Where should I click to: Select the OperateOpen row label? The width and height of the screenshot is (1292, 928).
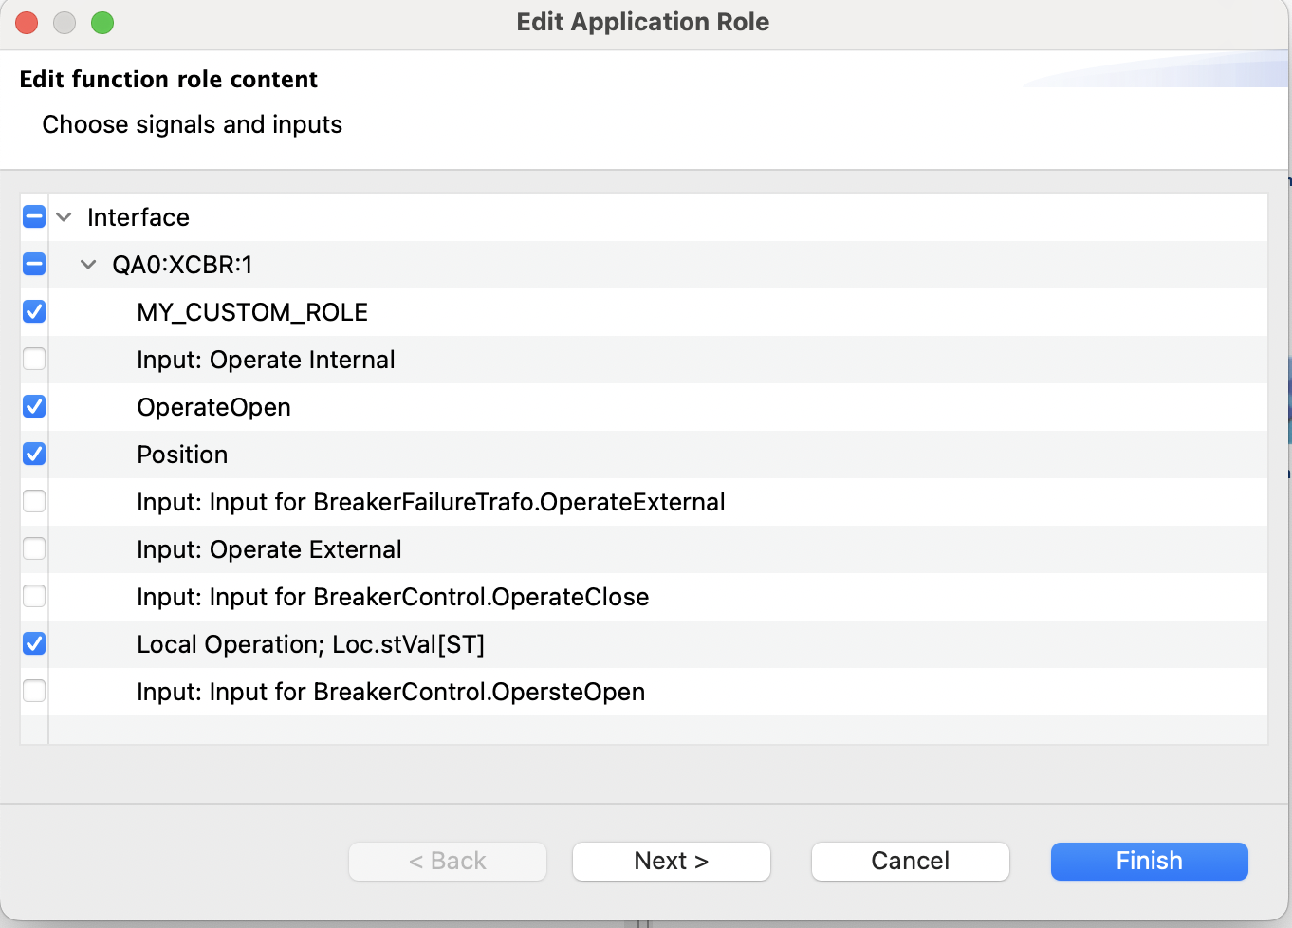pyautogui.click(x=213, y=407)
